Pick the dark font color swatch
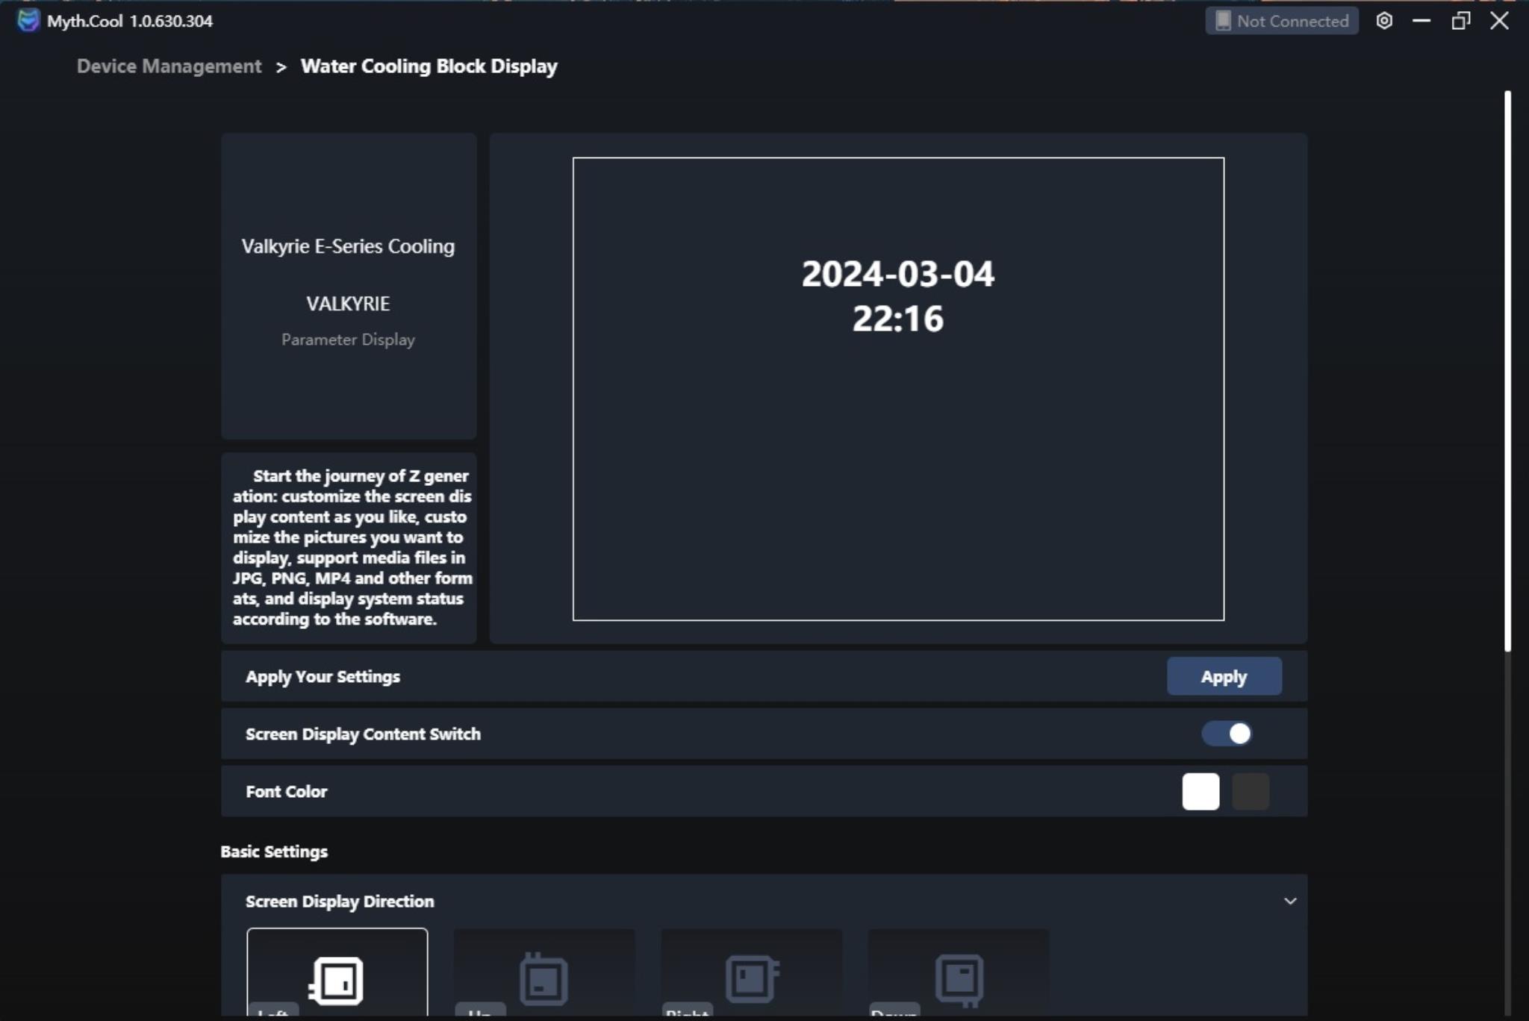The width and height of the screenshot is (1529, 1021). pyautogui.click(x=1251, y=791)
